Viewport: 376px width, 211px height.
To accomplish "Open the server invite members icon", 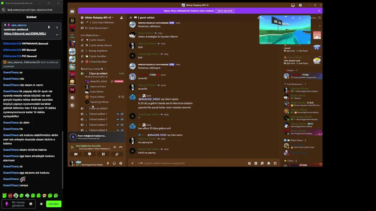I will tap(122, 18).
